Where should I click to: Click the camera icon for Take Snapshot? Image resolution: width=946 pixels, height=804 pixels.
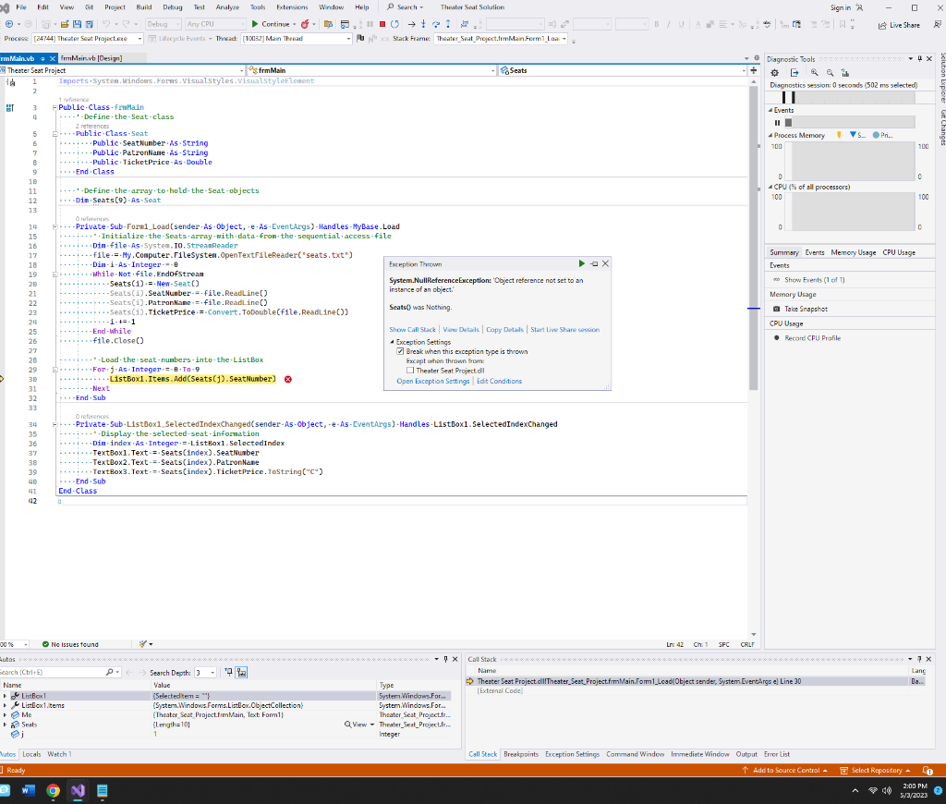[776, 309]
